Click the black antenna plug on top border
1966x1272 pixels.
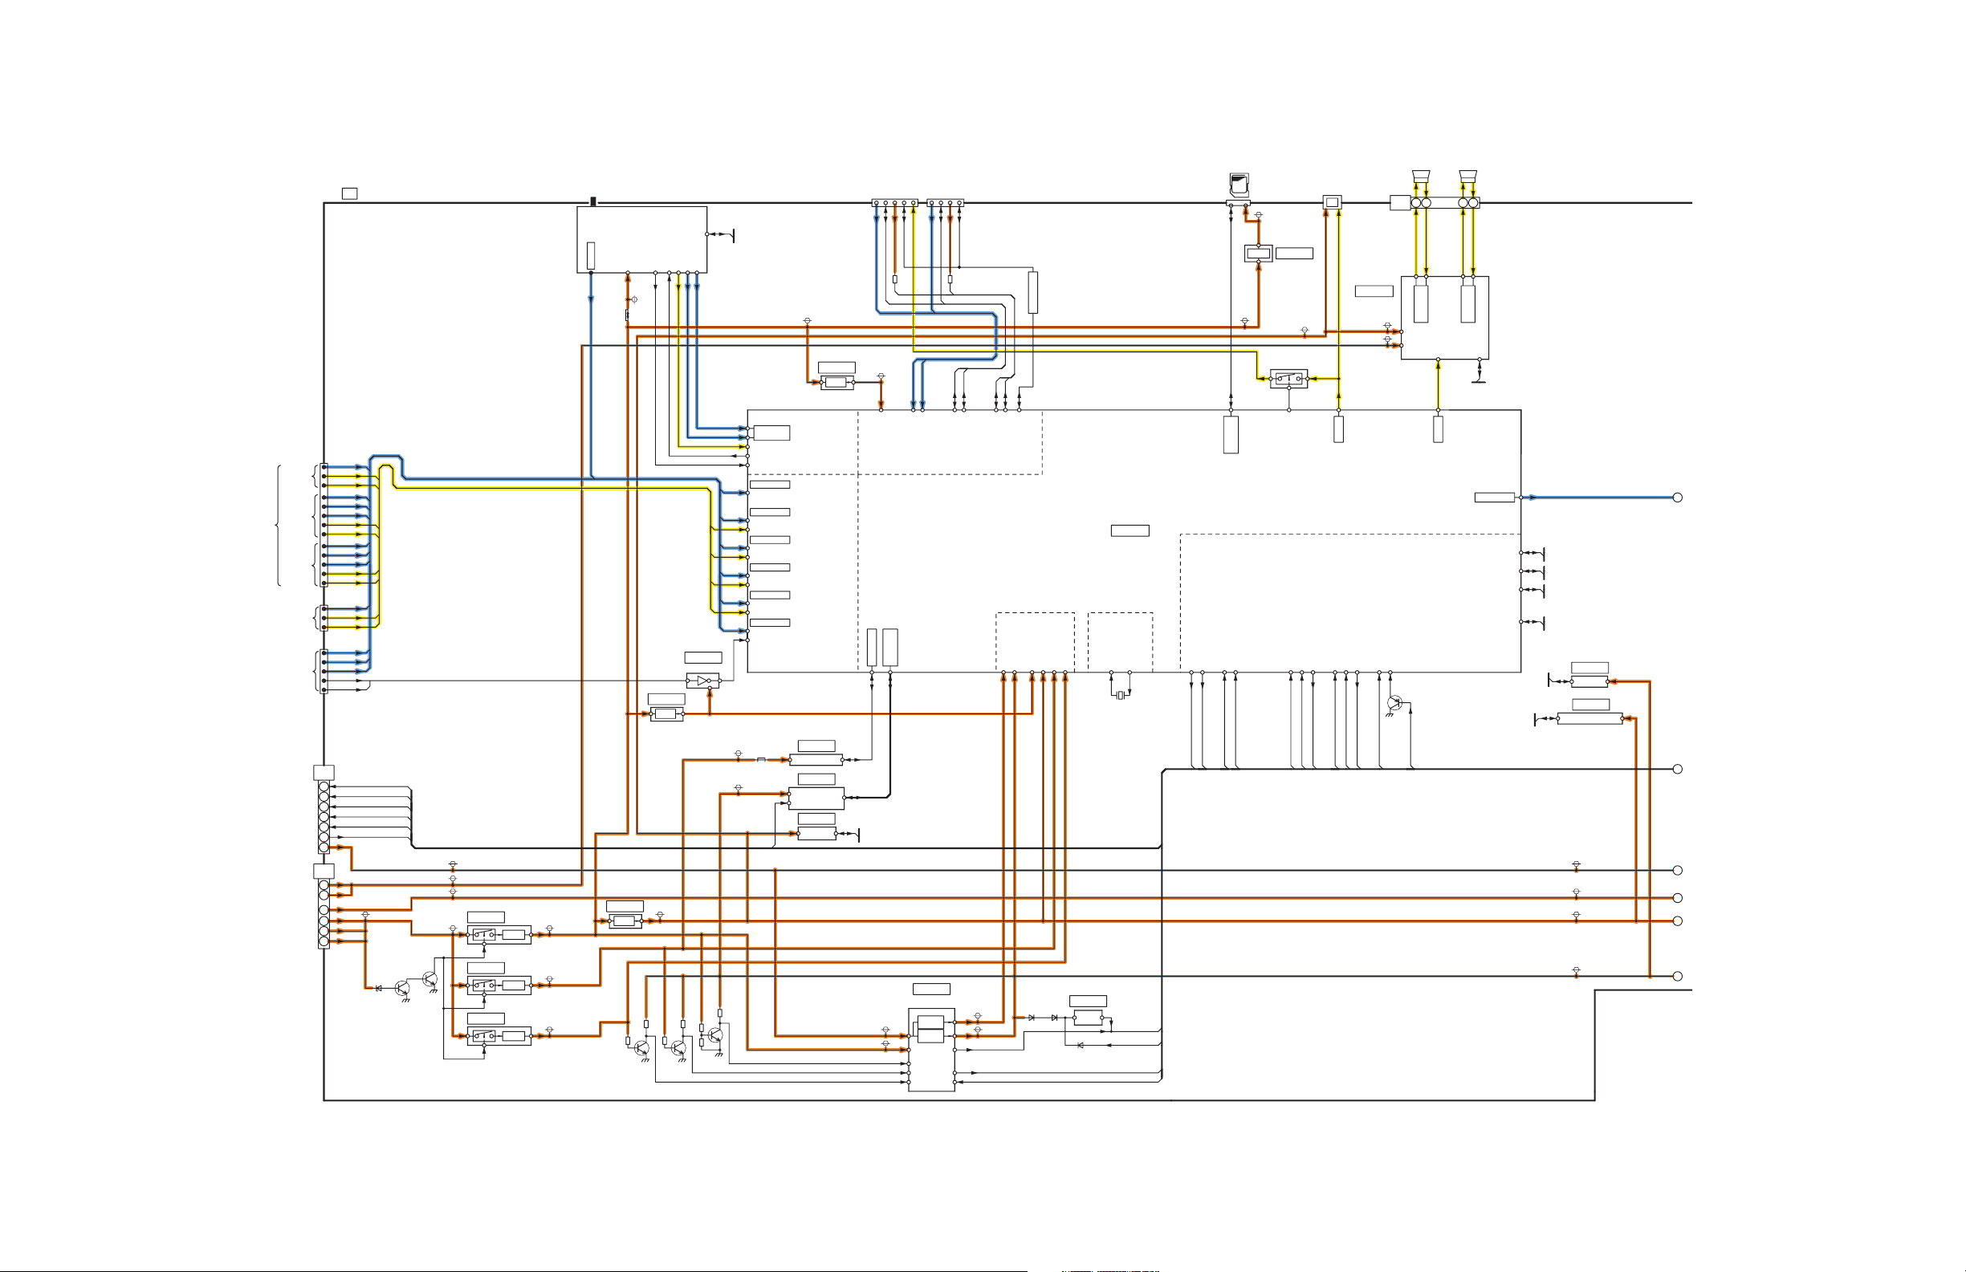coord(592,201)
